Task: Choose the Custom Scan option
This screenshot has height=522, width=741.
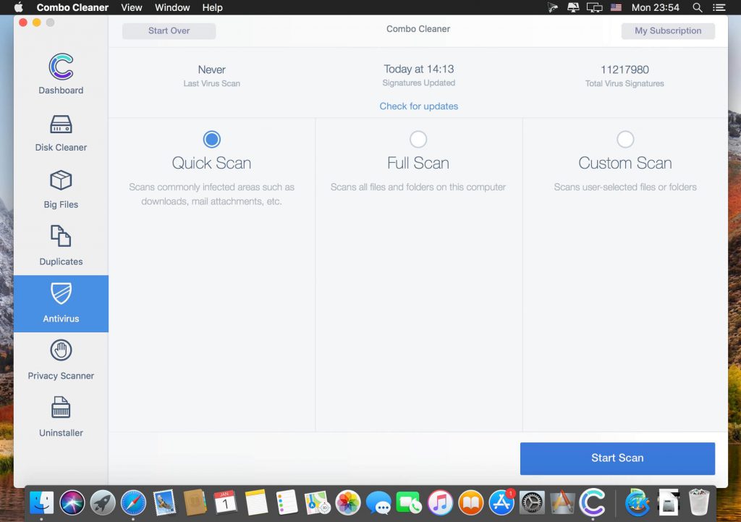Action: [x=625, y=138]
